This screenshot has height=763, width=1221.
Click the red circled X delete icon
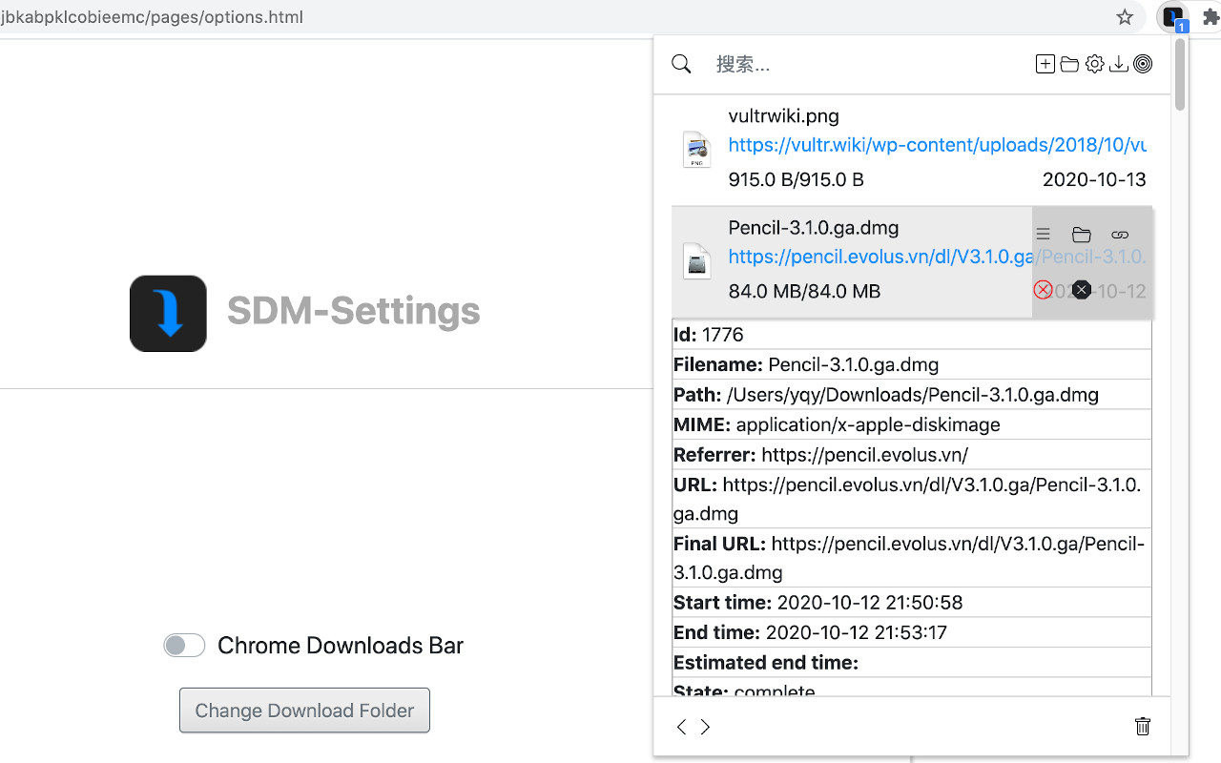click(x=1044, y=290)
